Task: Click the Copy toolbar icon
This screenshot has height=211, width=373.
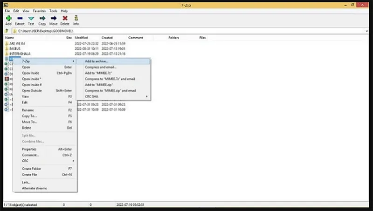Action: pyautogui.click(x=42, y=18)
